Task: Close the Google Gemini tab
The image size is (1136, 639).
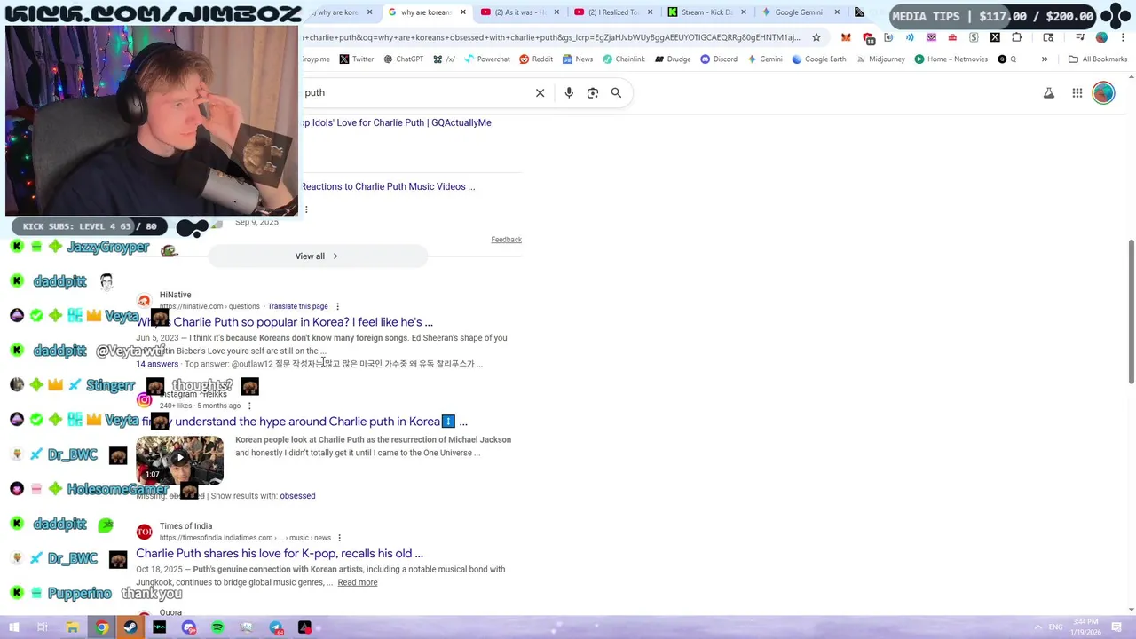Action: coord(837,12)
